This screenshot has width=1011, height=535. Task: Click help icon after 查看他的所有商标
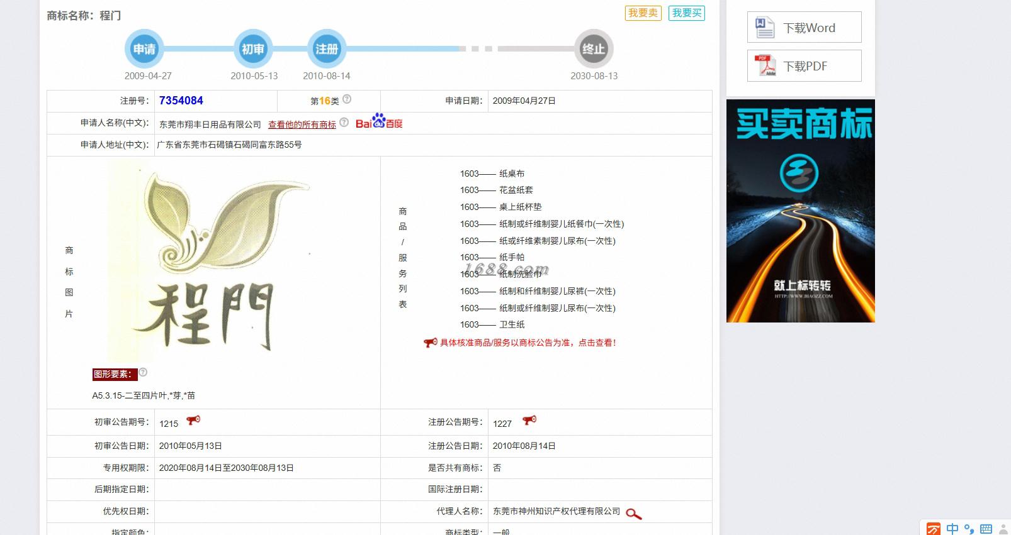[x=344, y=123]
